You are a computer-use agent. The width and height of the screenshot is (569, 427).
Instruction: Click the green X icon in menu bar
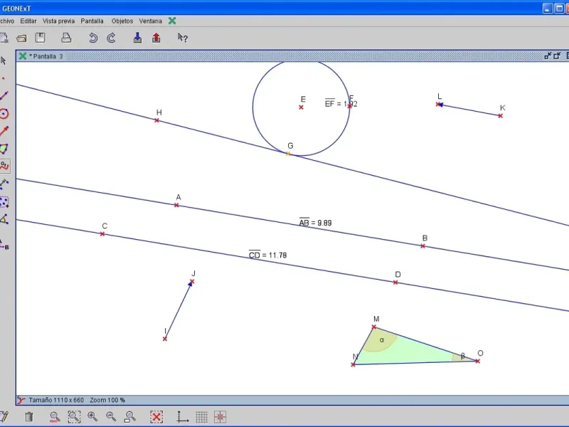point(172,21)
